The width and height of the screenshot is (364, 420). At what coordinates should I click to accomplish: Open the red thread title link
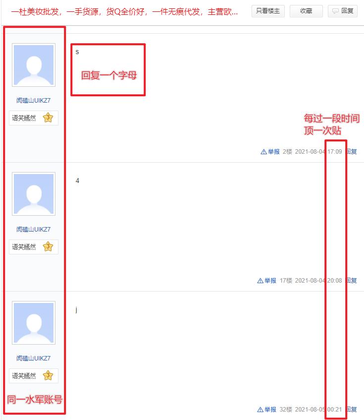(124, 12)
